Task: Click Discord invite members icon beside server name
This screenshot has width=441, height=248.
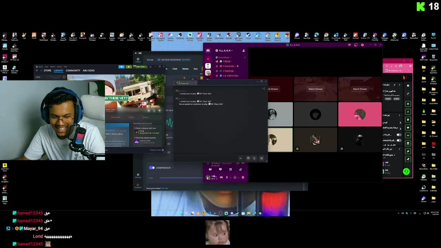Action: (244, 51)
